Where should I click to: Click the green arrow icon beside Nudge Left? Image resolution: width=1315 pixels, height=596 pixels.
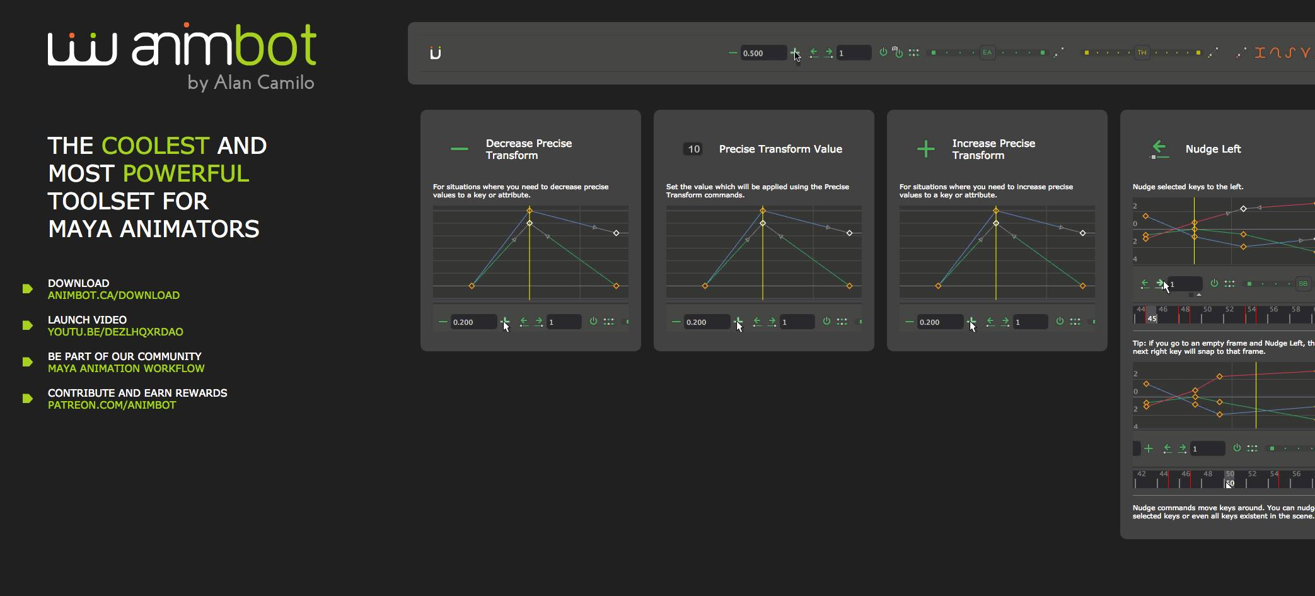point(1159,149)
